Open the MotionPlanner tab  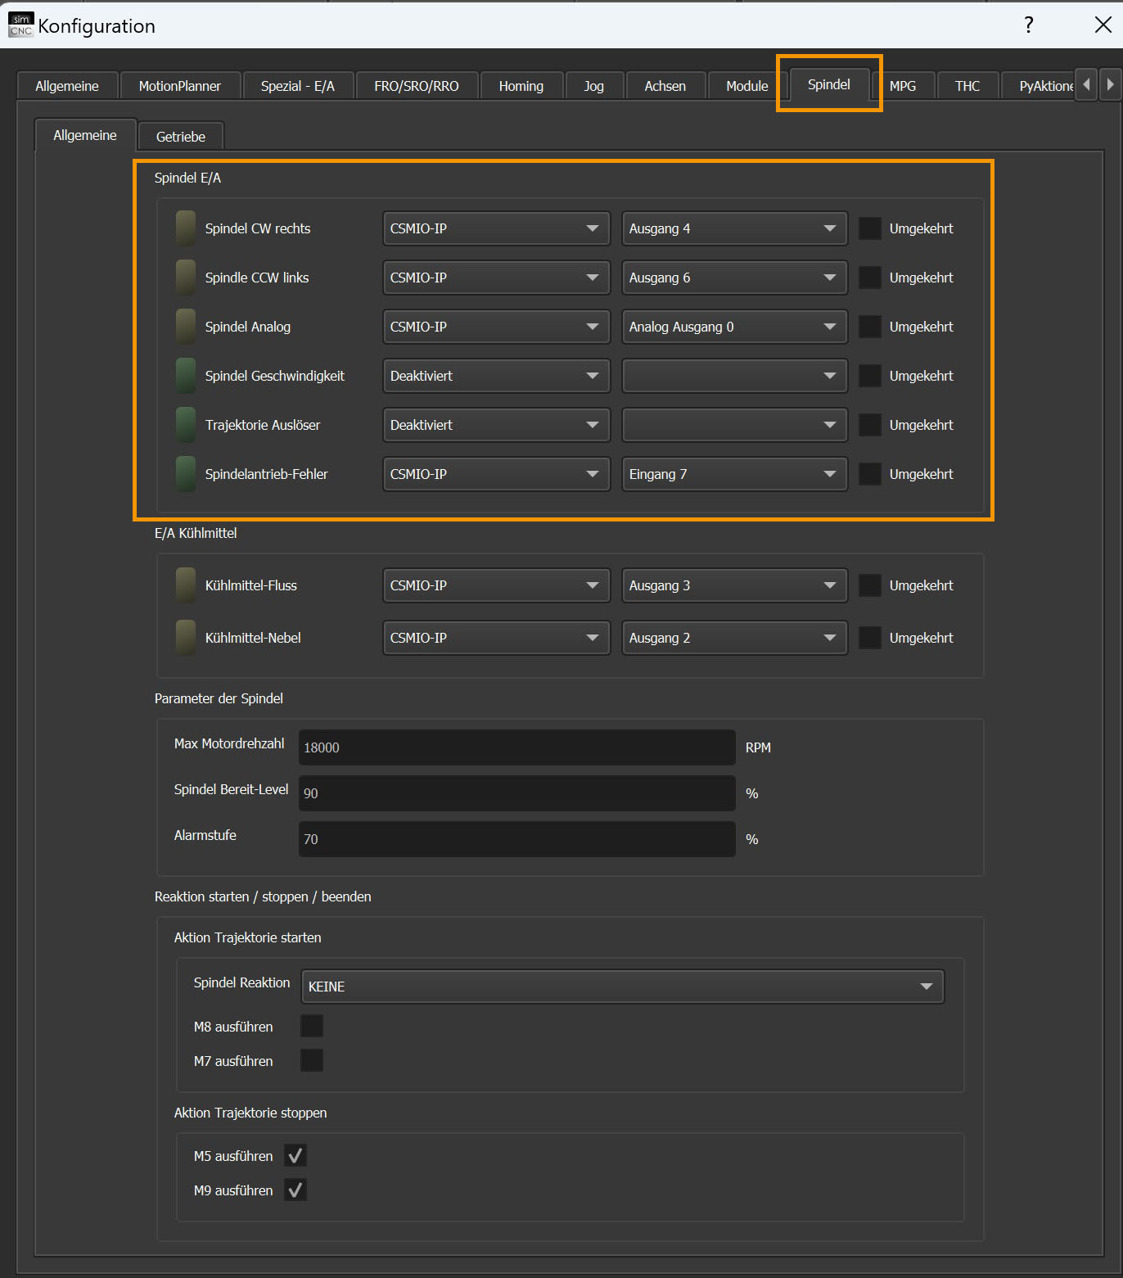(180, 86)
